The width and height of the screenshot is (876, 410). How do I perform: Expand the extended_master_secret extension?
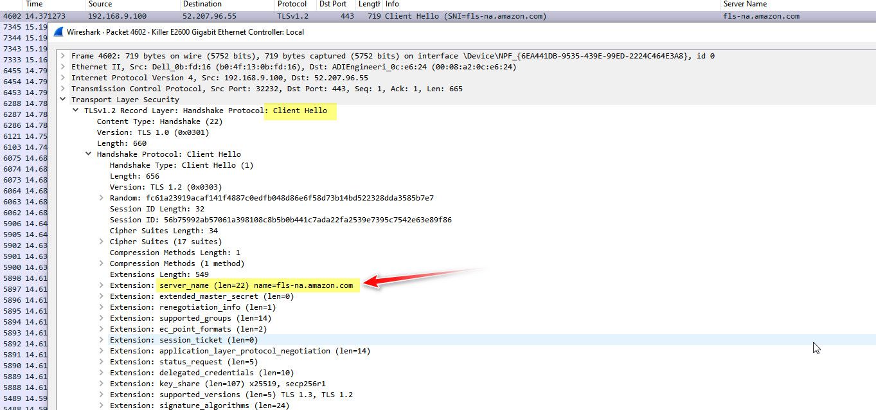[101, 296]
